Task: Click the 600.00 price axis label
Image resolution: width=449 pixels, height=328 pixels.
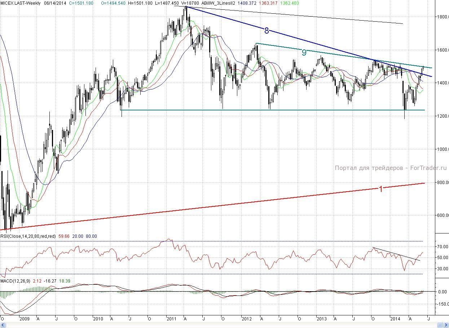Action: click(443, 216)
